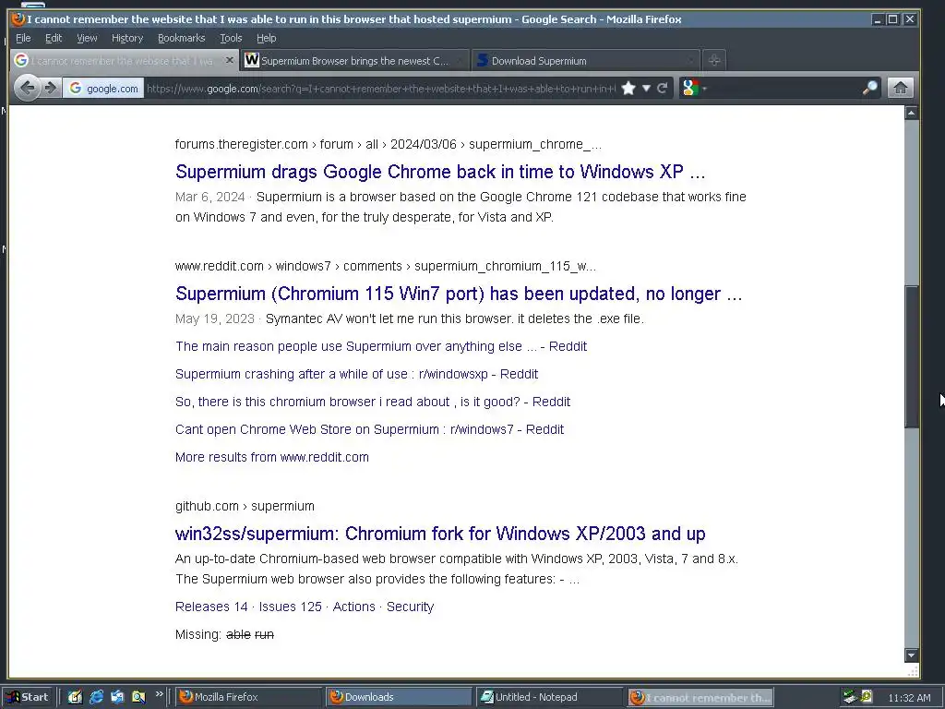945x709 pixels.
Task: Open the File menu
Action: [23, 38]
